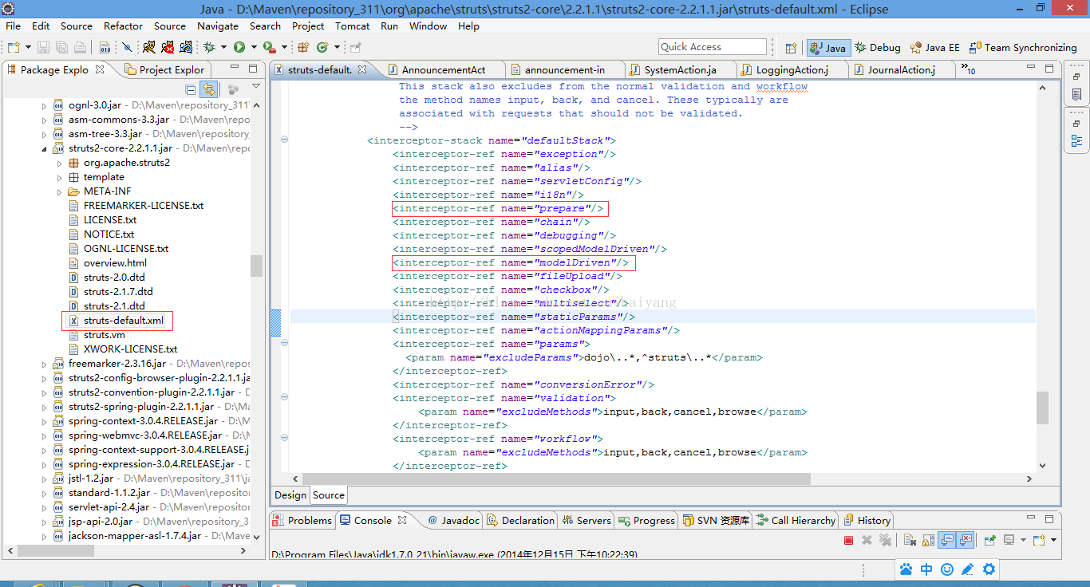Click Collapse All icon in Package Explorer

(x=190, y=89)
